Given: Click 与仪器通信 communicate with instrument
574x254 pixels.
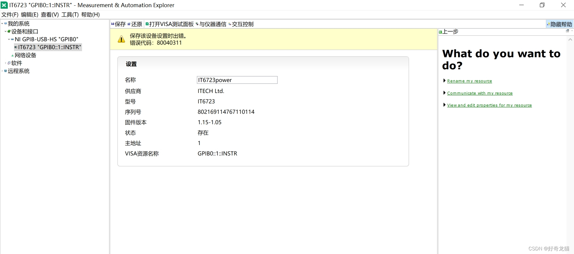Looking at the screenshot, I should (x=211, y=24).
